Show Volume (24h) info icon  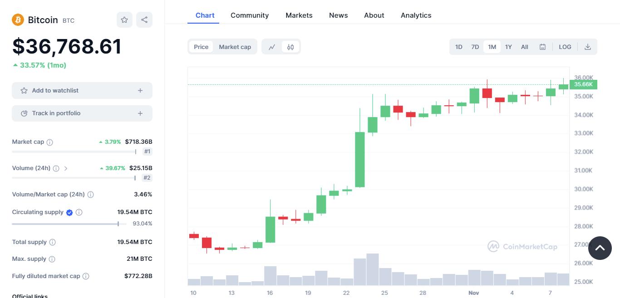[x=56, y=168]
